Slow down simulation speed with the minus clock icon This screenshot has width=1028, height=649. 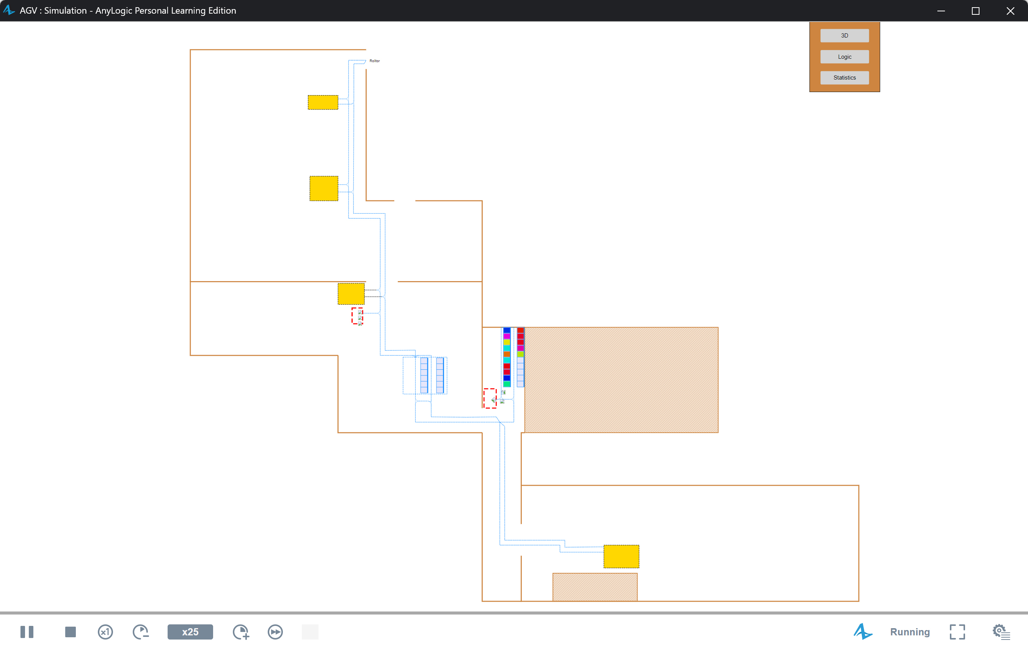point(140,632)
